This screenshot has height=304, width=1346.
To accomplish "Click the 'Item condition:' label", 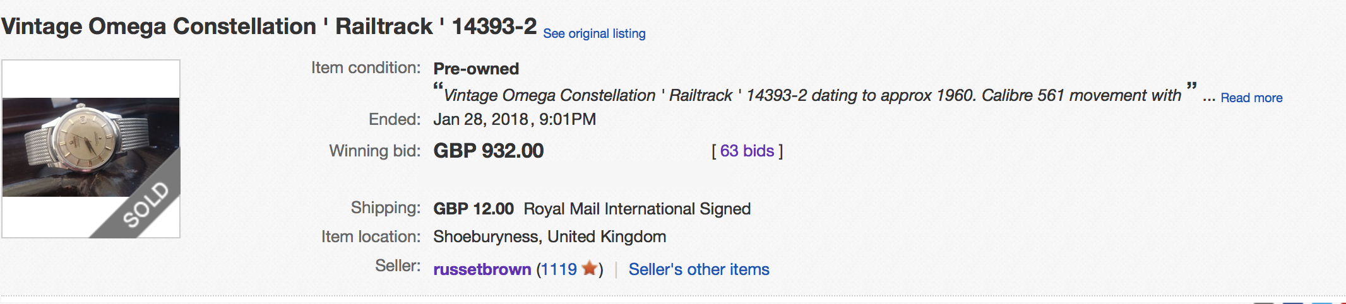I will pyautogui.click(x=366, y=67).
